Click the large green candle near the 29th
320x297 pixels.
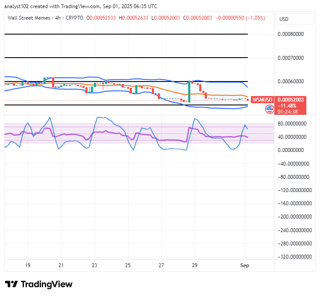(x=189, y=92)
